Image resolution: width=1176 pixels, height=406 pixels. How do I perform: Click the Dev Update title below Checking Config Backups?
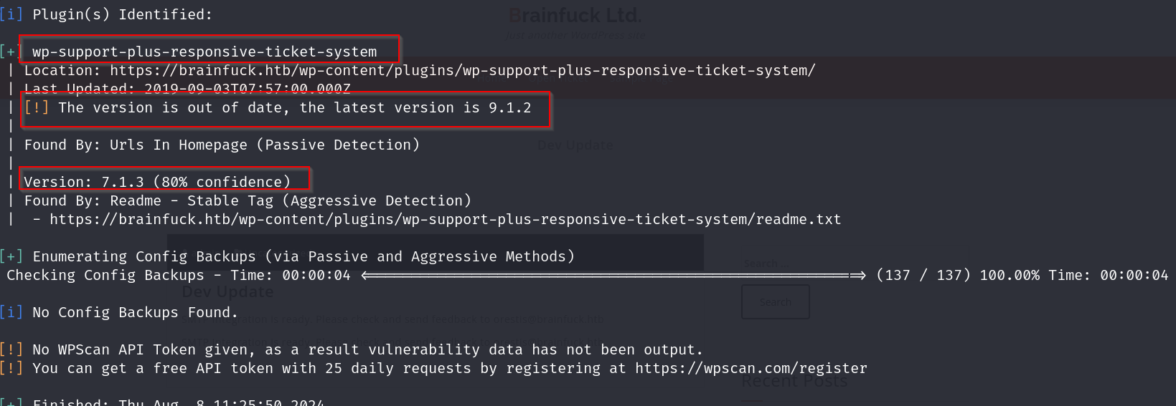point(227,292)
